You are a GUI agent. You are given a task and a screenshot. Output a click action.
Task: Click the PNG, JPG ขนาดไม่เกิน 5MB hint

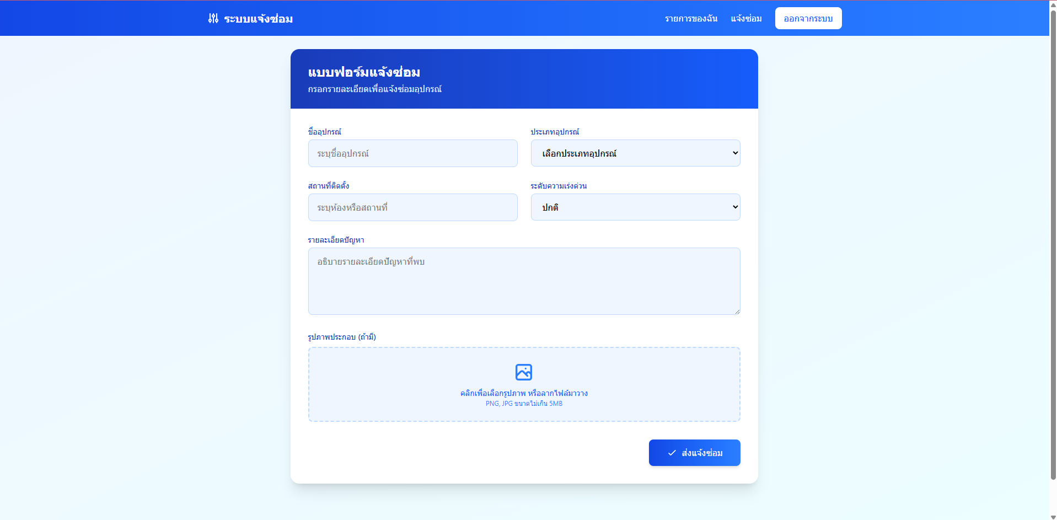(524, 404)
